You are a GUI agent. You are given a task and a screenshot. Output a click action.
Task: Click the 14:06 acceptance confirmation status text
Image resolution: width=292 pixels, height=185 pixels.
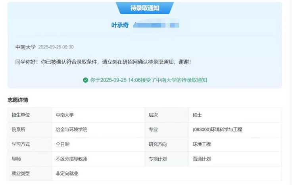pos(148,80)
